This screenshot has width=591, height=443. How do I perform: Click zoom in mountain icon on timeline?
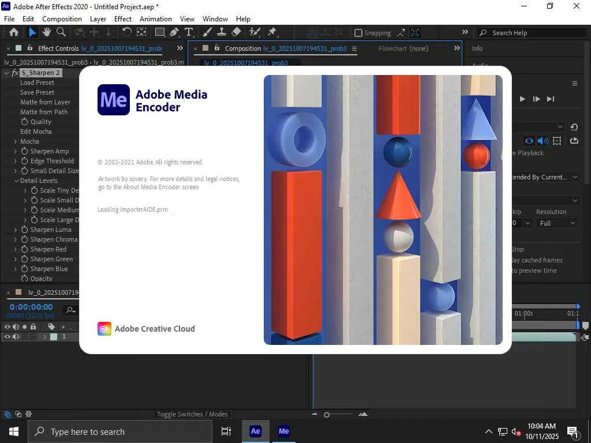tap(364, 414)
